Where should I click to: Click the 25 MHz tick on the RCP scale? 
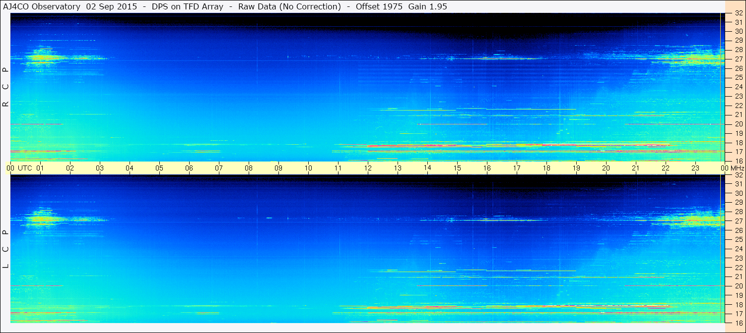[x=738, y=78]
